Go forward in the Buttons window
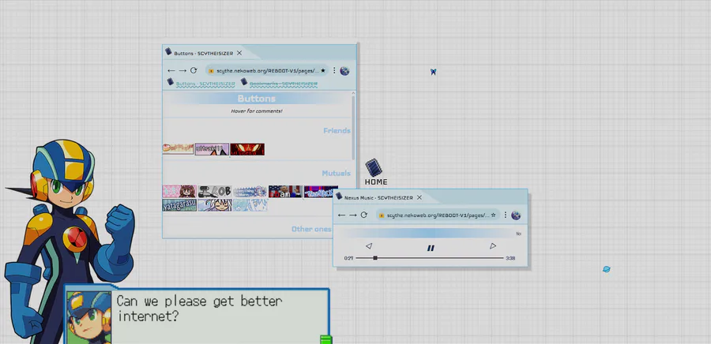This screenshot has width=711, height=344. (182, 70)
